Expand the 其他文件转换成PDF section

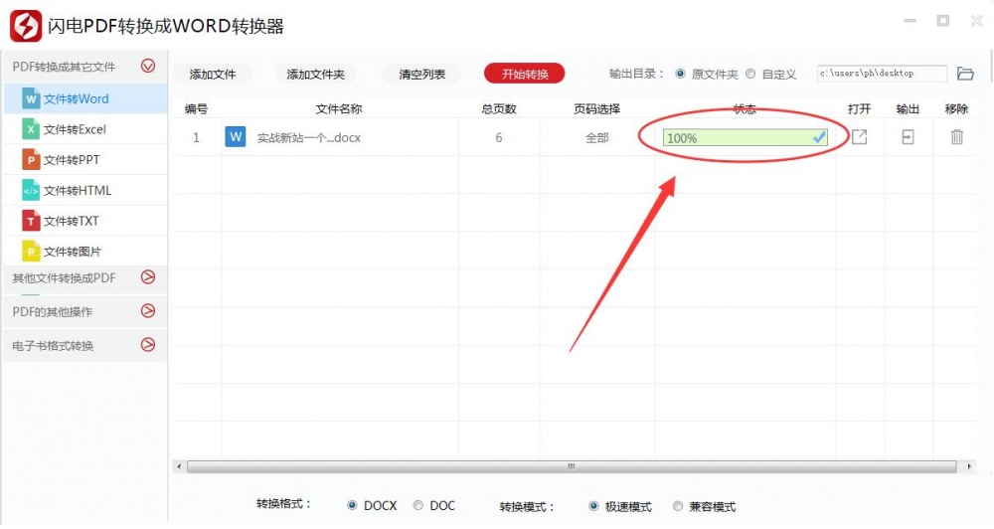[x=148, y=276]
